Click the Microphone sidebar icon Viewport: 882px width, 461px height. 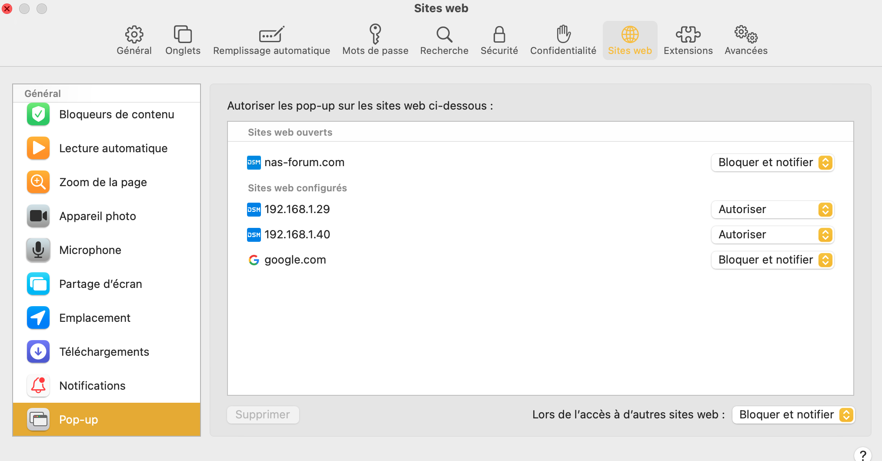38,250
